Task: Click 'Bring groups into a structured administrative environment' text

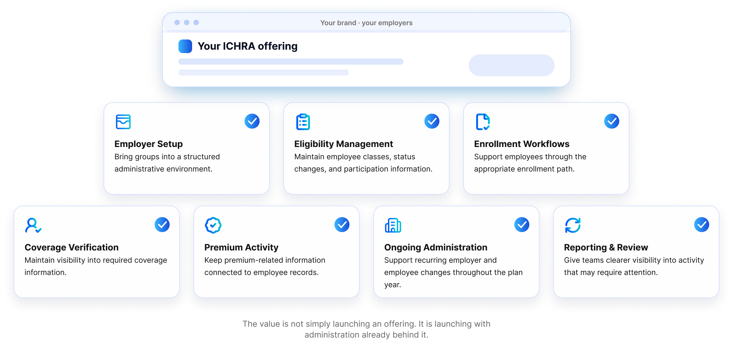Action: point(167,163)
